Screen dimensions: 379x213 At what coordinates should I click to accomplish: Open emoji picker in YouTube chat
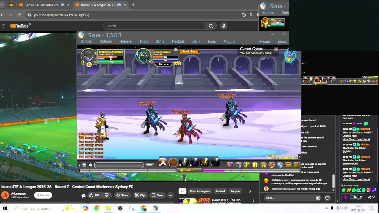(318, 198)
